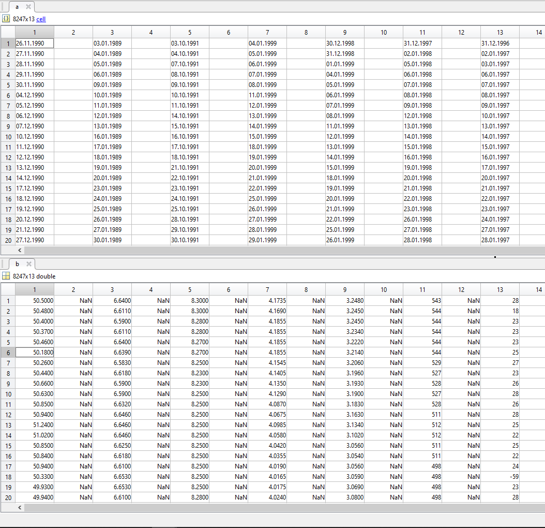Click the 'cell' type link
This screenshot has width=545, height=528.
41,19
